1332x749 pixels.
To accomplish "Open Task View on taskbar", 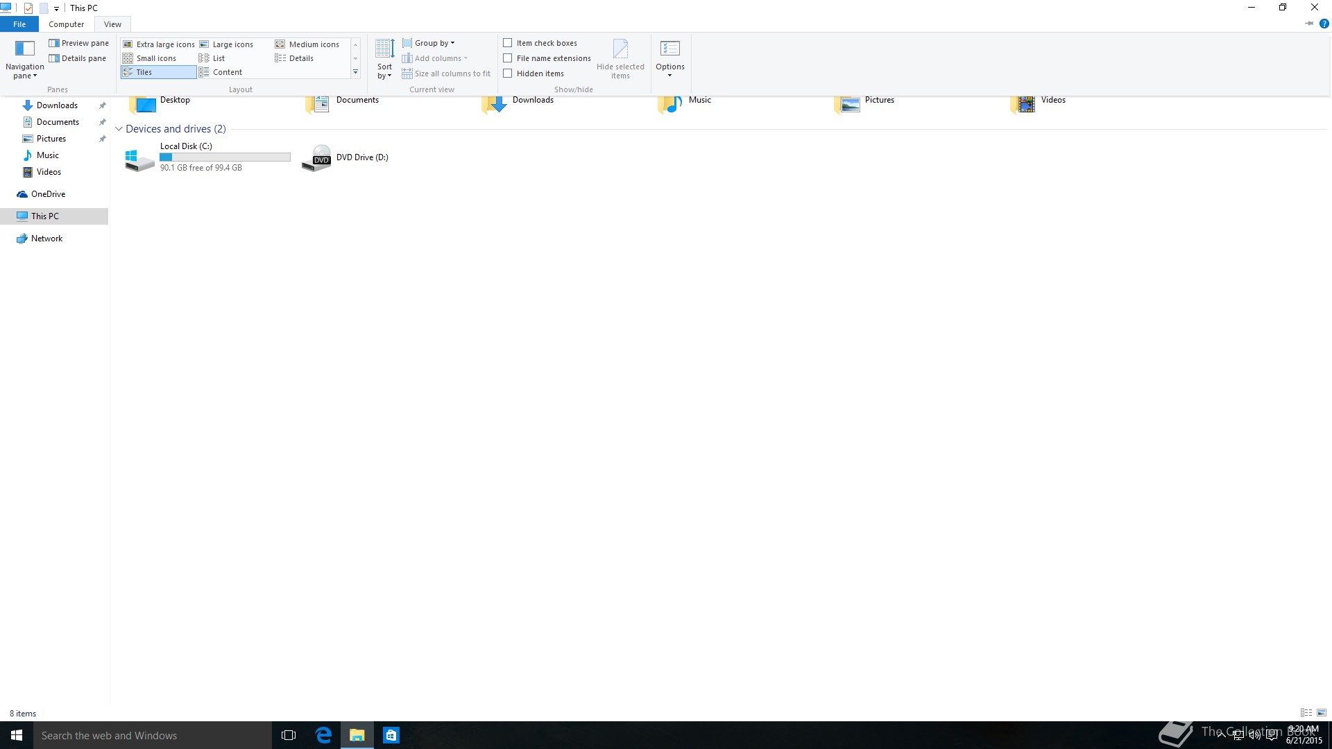I will (289, 735).
